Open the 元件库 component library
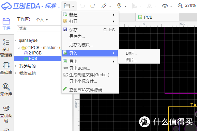 pos(6,89)
